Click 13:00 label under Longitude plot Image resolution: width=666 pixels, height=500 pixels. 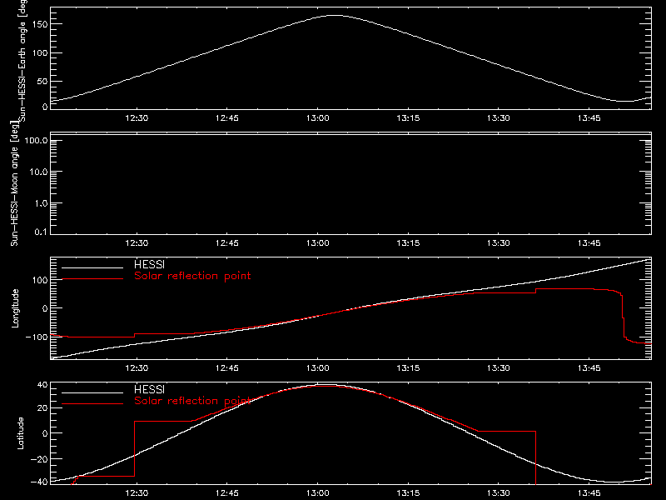click(x=318, y=368)
